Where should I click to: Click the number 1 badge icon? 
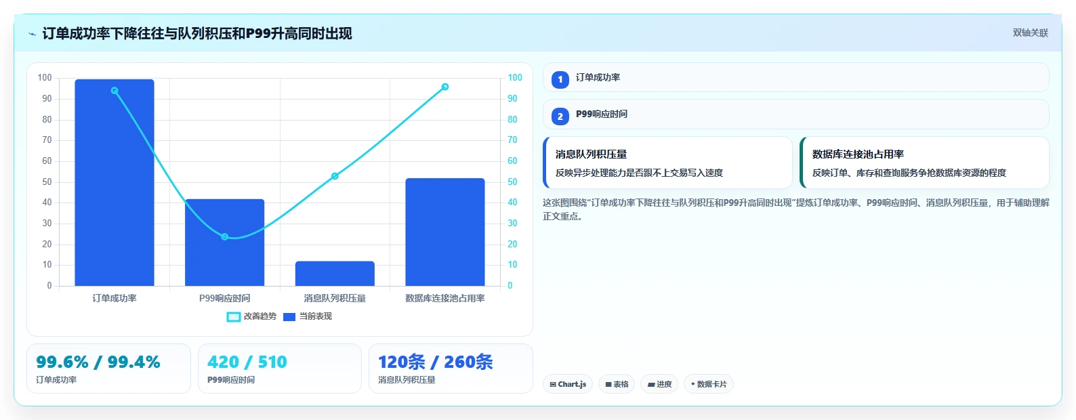pyautogui.click(x=560, y=80)
